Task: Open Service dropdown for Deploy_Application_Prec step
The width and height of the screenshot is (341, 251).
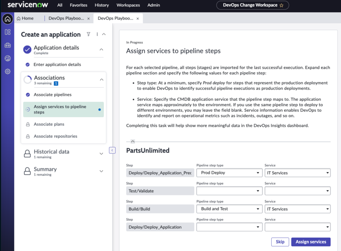Action: tap(298, 173)
